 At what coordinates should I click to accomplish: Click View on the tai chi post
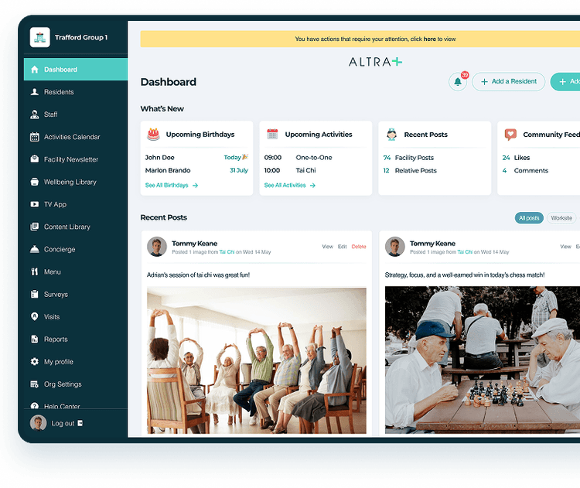coord(327,247)
